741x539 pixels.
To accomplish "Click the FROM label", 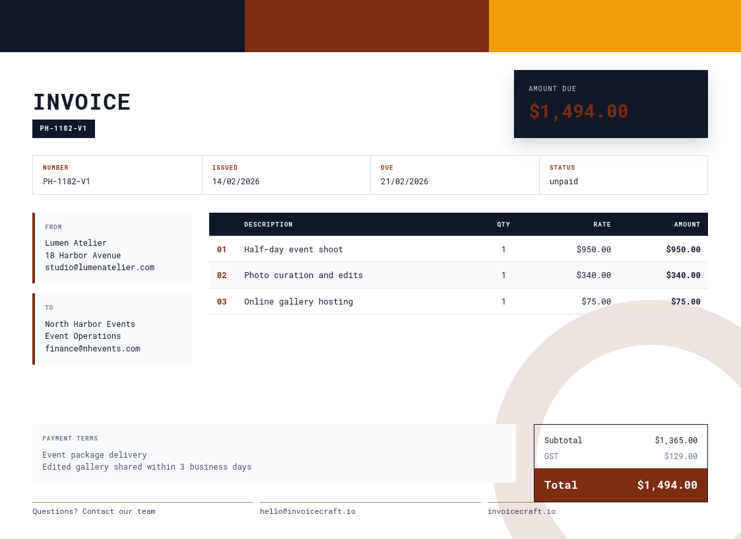I will (x=53, y=227).
